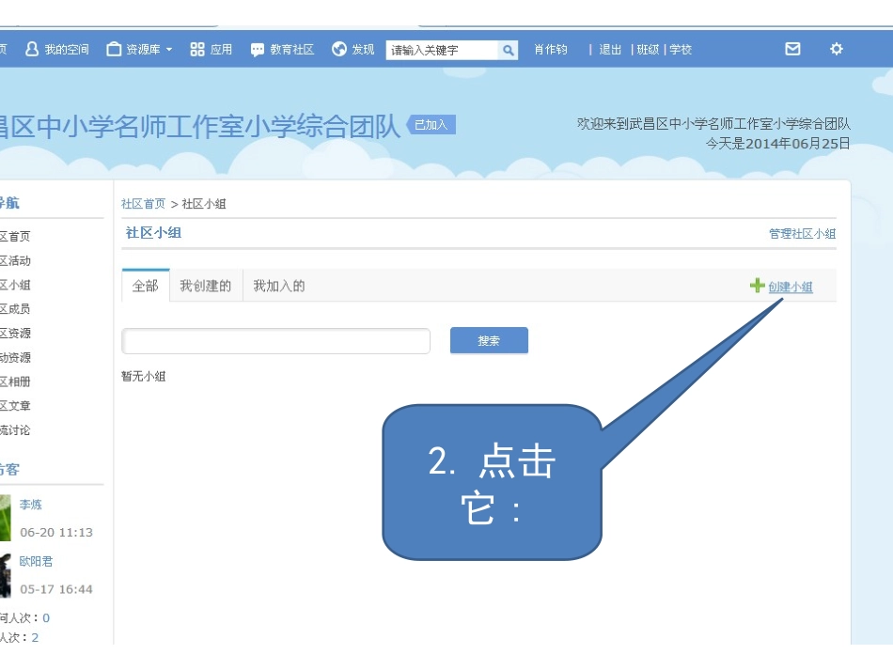Go to 社区首页 in the breadcrumb
Image resolution: width=893 pixels, height=670 pixels.
(144, 204)
